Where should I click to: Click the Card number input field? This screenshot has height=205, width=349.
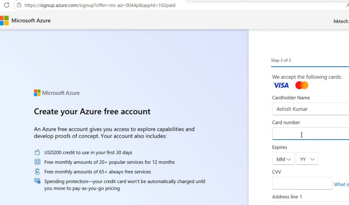[310, 134]
